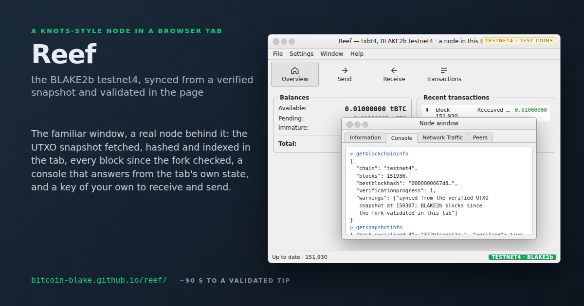Click the '"blocks": 151930' console line
Image resolution: width=584 pixels, height=306 pixels.
coord(382,175)
